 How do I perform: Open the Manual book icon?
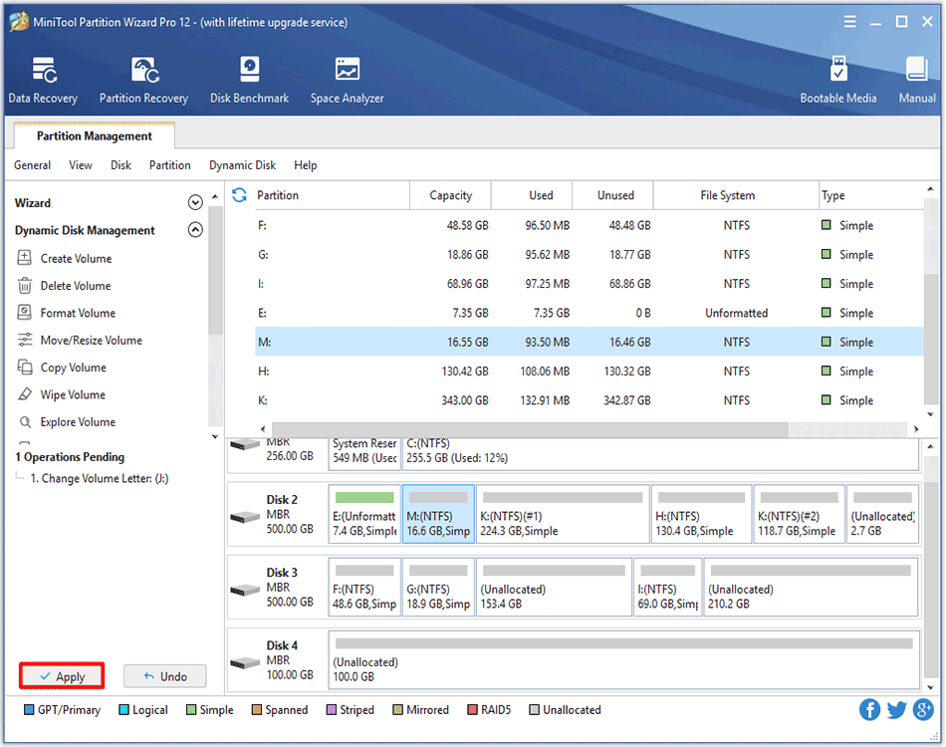click(x=917, y=80)
